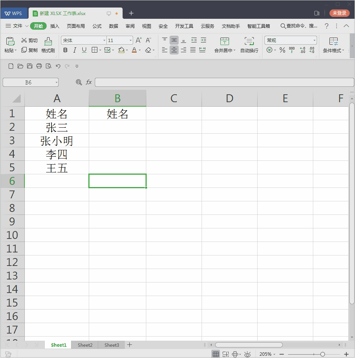Click the distributed alignment icon
Image resolution: width=355 pixels, height=358 pixels.
(x=202, y=50)
